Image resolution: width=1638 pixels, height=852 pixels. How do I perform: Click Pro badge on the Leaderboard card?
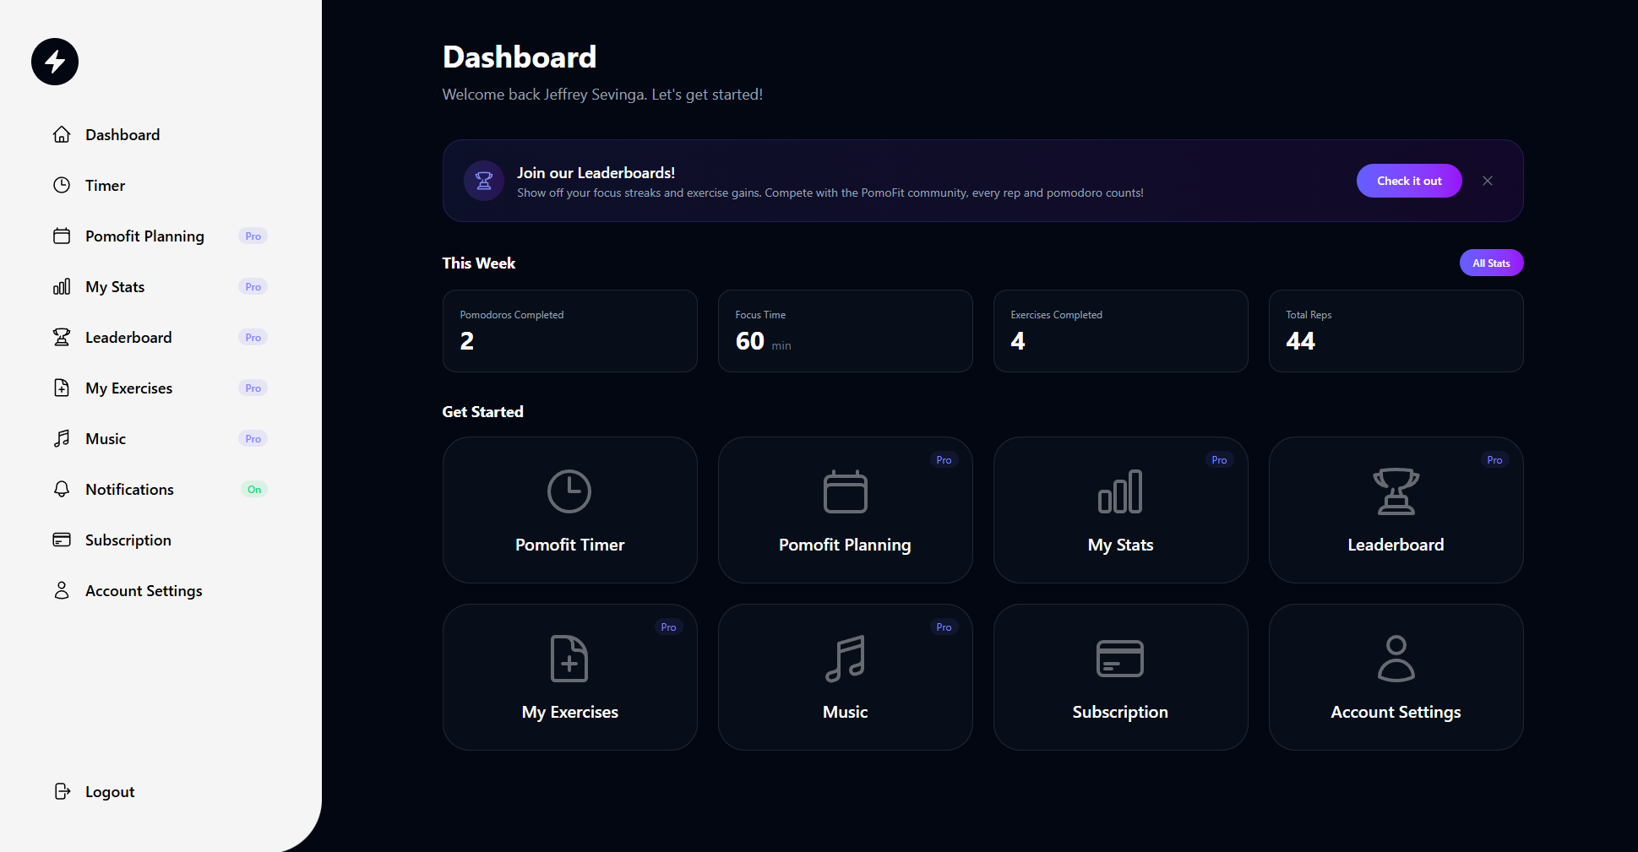(x=1494, y=460)
